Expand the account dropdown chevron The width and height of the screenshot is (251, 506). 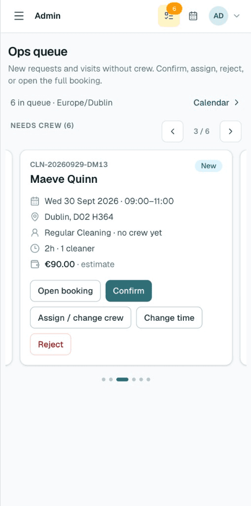(x=237, y=16)
